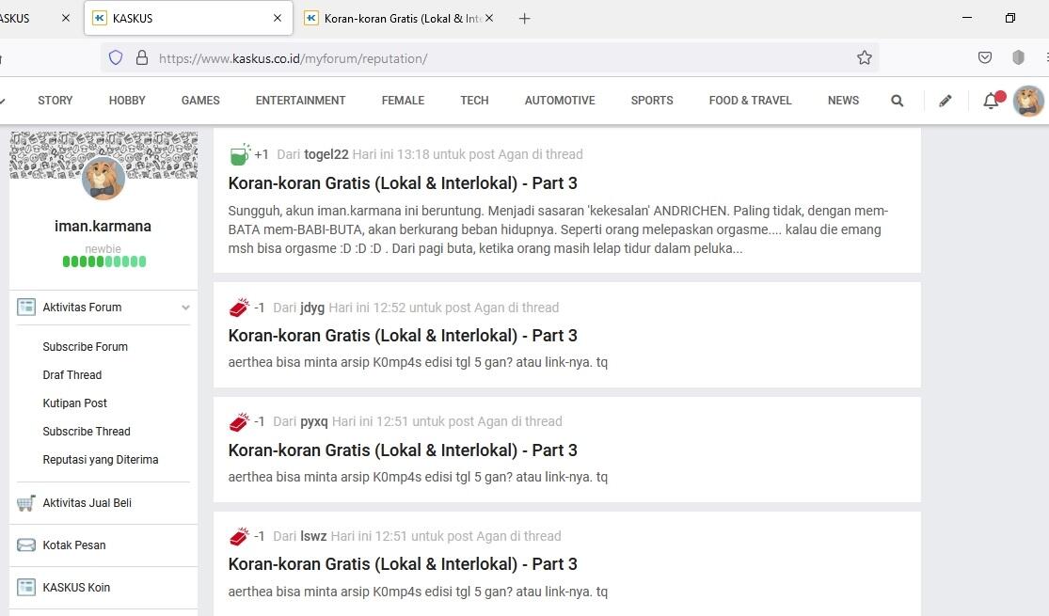1049x616 pixels.
Task: Select the active KASKUS browser tab
Action: click(188, 19)
